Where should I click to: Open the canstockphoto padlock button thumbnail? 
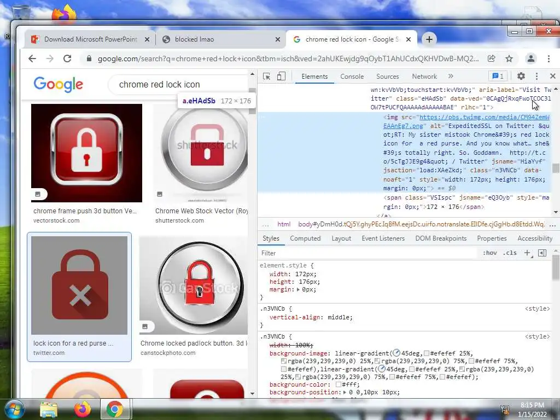pyautogui.click(x=194, y=285)
